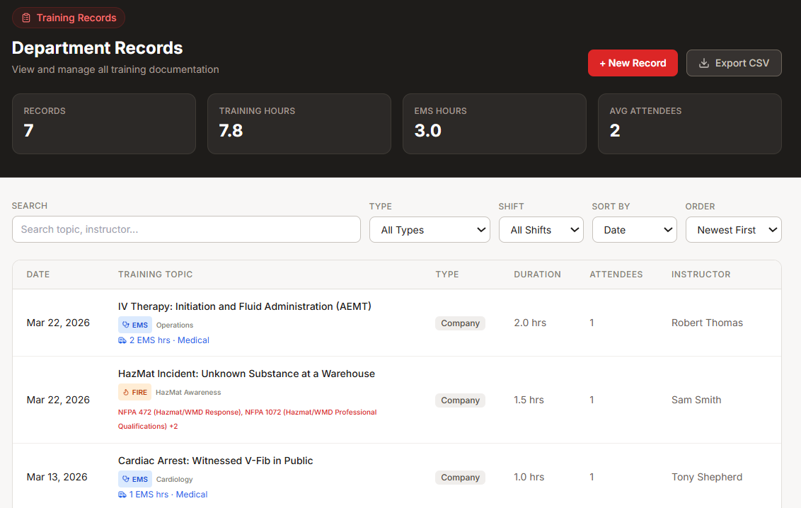Click ambulance icon beside 1 EMS hrs
The width and height of the screenshot is (801, 508).
click(122, 495)
